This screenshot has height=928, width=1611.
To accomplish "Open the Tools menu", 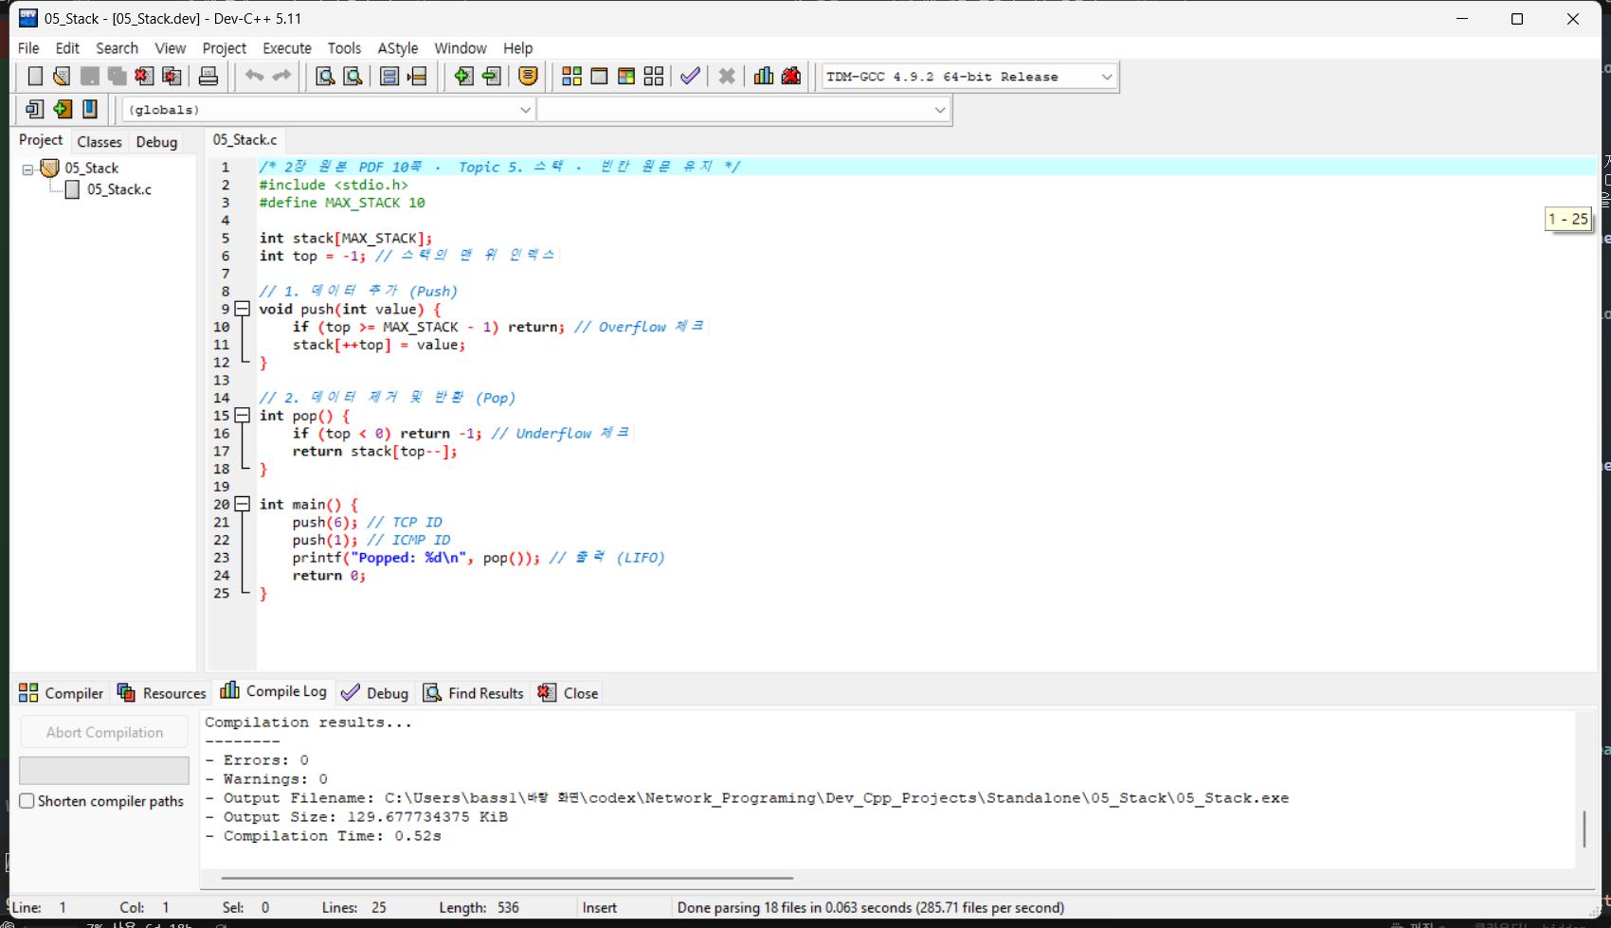I will (344, 48).
